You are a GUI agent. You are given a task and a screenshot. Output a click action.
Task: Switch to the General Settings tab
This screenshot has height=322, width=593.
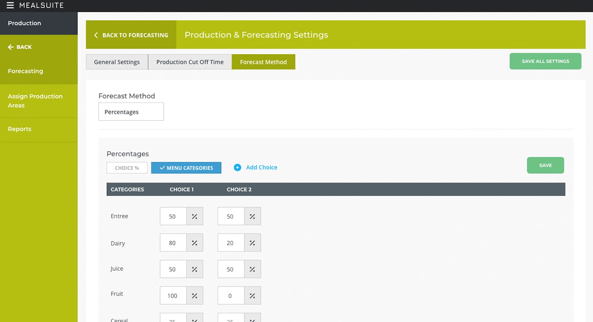116,62
